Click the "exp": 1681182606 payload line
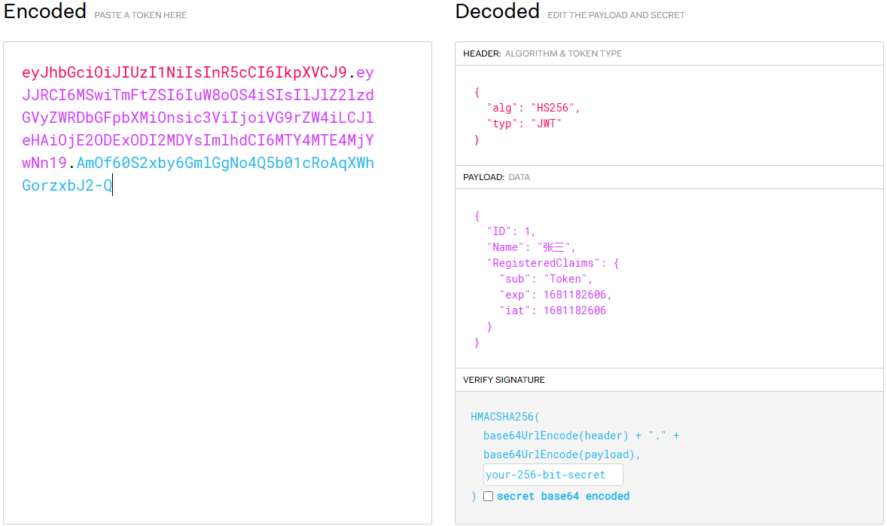The width and height of the screenshot is (887, 526). [555, 295]
